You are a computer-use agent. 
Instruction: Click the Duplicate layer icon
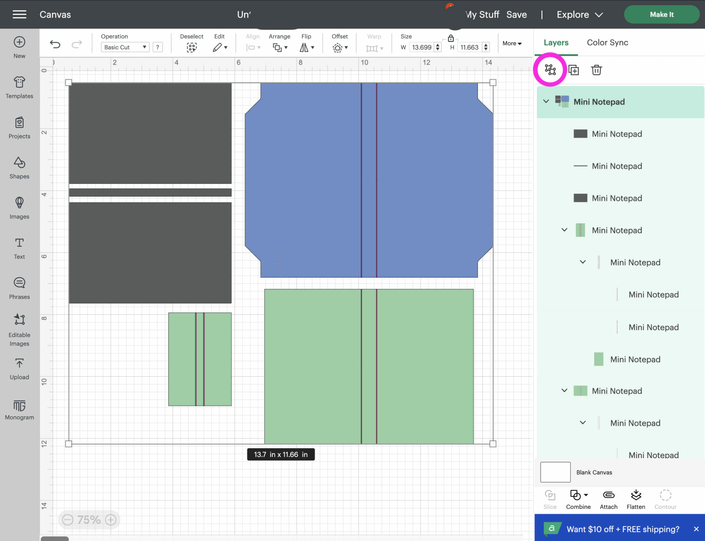pyautogui.click(x=573, y=70)
